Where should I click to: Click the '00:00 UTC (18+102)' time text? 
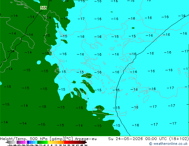167,139
